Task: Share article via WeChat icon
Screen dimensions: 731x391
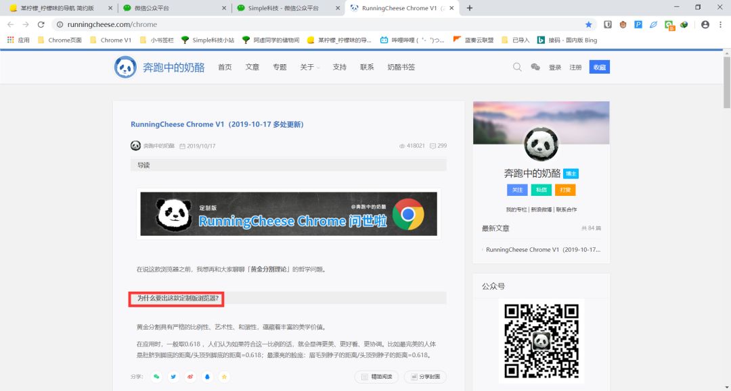Action: 156,377
